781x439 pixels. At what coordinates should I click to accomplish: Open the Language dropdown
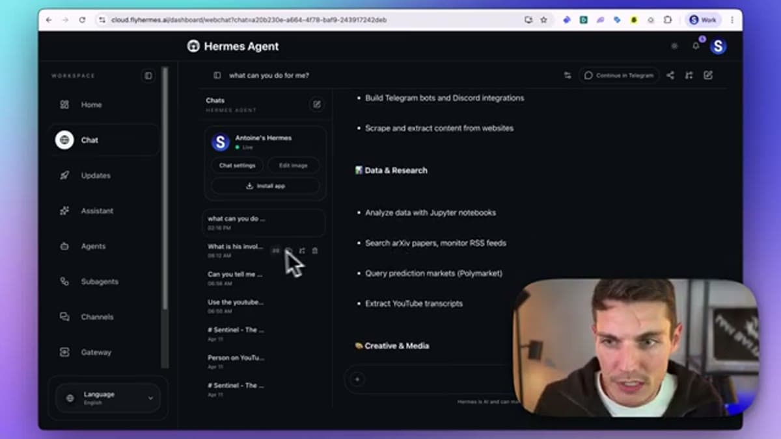(x=108, y=398)
